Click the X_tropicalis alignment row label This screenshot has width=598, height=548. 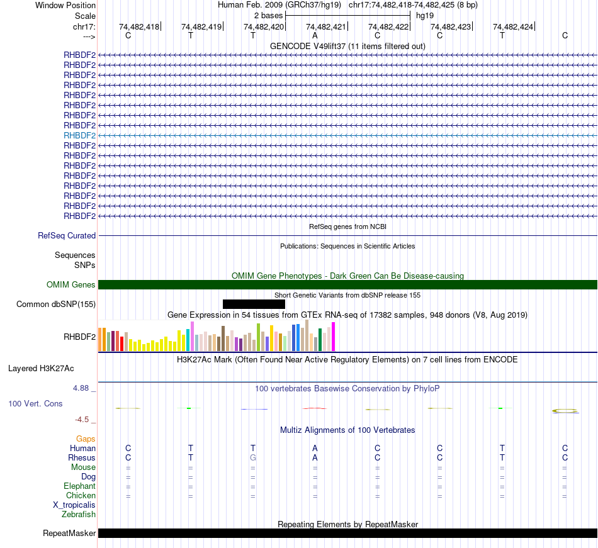pyautogui.click(x=74, y=505)
